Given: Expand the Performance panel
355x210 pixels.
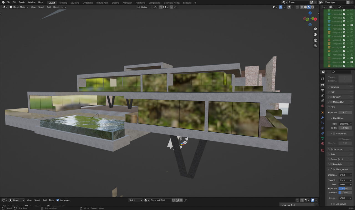Looking at the screenshot, I should pos(336,149).
